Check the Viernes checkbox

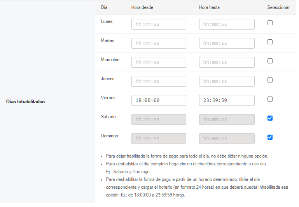[x=270, y=99]
